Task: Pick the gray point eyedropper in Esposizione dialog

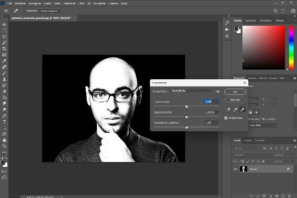Action: coord(235,109)
